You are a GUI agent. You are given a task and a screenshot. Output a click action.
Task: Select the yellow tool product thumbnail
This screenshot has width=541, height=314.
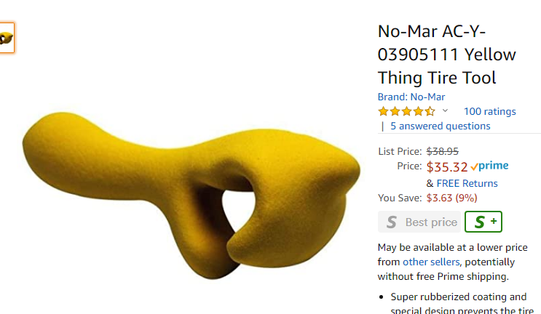[x=7, y=38]
